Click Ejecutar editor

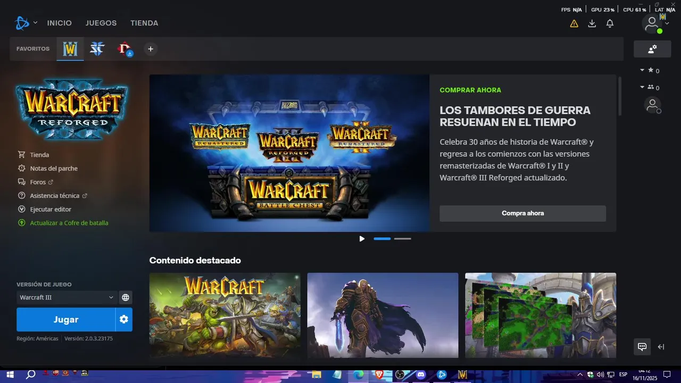click(x=51, y=210)
